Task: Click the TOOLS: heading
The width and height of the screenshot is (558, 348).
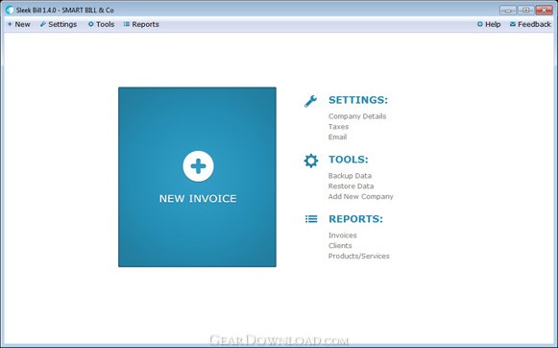Action: (x=349, y=160)
